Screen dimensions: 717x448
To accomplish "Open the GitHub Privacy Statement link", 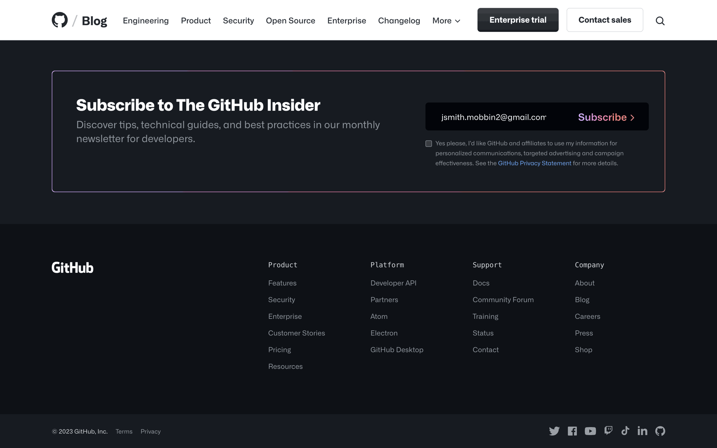I will (x=534, y=163).
